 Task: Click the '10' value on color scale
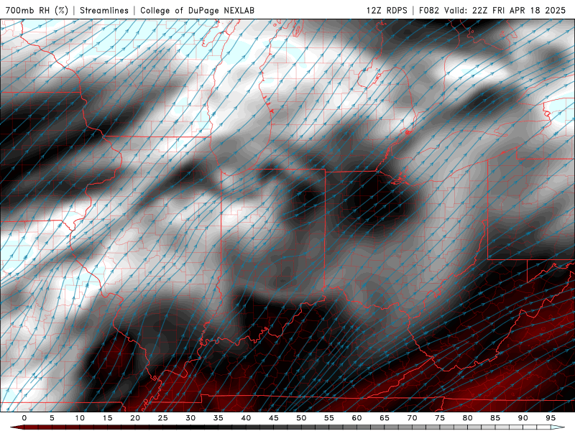80,418
